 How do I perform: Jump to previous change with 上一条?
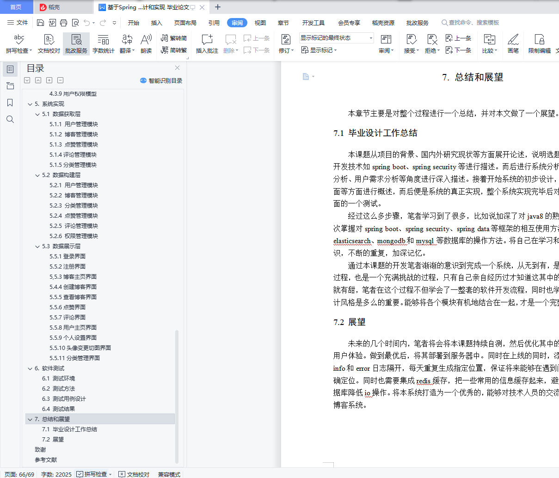[x=459, y=38]
